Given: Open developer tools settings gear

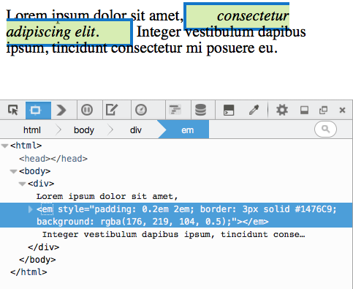Looking at the screenshot, I should (282, 110).
